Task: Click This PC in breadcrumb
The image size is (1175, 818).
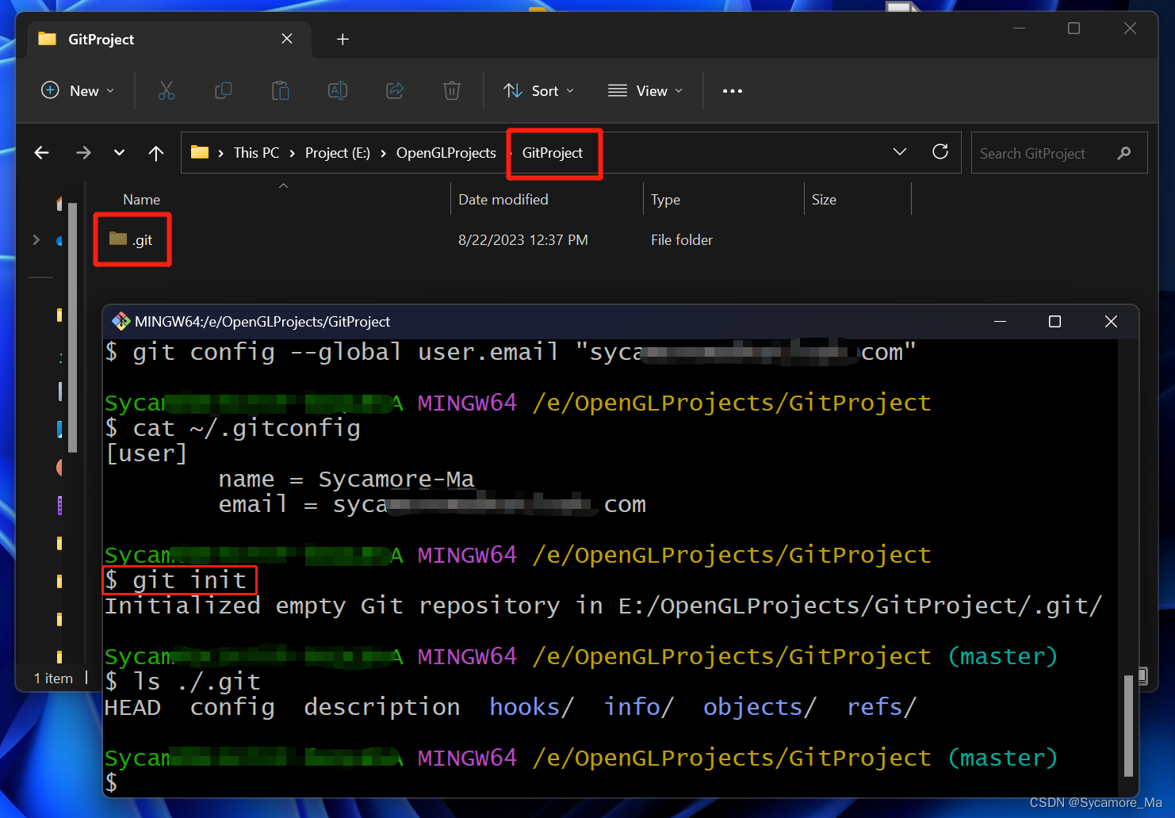Action: (256, 153)
